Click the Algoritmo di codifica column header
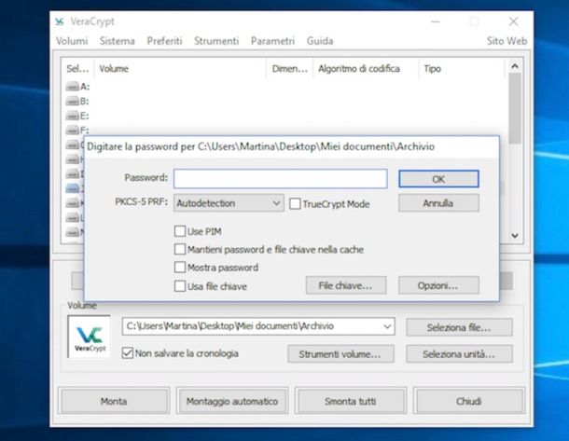This screenshot has width=569, height=441. [x=367, y=69]
